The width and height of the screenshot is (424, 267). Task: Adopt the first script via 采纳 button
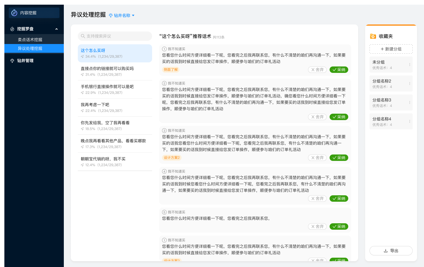click(339, 70)
